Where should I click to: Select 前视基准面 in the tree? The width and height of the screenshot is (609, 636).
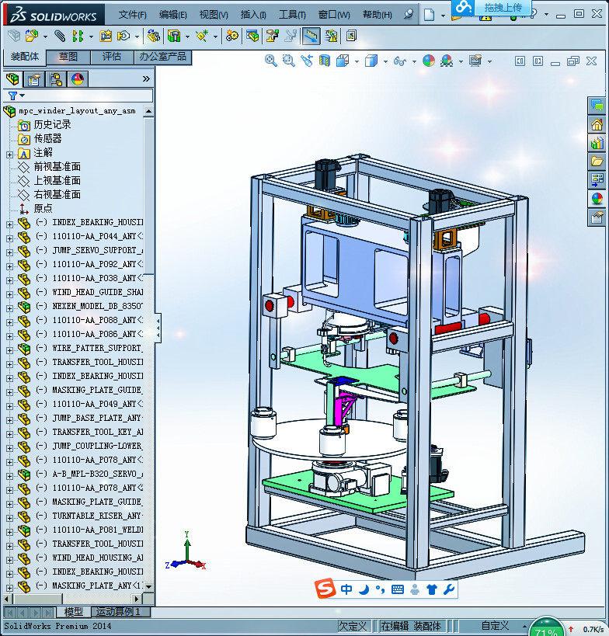pyautogui.click(x=57, y=167)
